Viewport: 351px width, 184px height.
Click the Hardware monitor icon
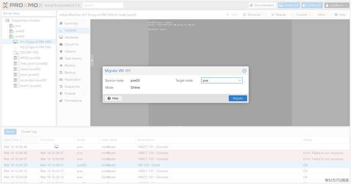pyautogui.click(x=61, y=37)
